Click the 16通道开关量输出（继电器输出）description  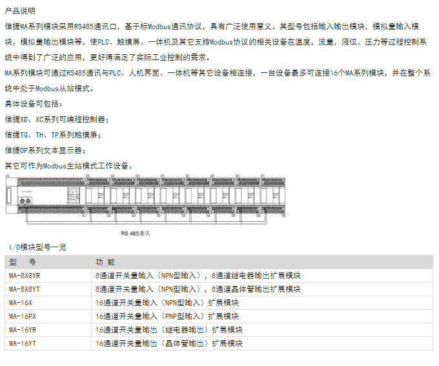coord(169,330)
